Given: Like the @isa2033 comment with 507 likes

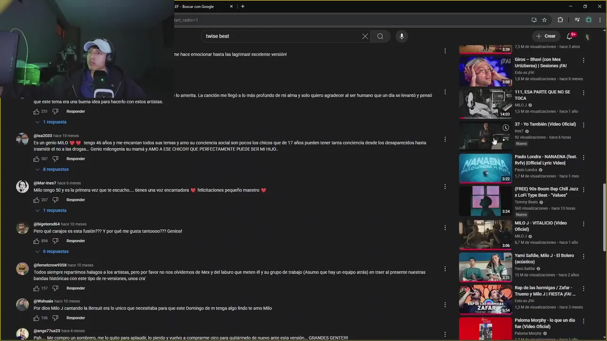Looking at the screenshot, I should click(37, 159).
